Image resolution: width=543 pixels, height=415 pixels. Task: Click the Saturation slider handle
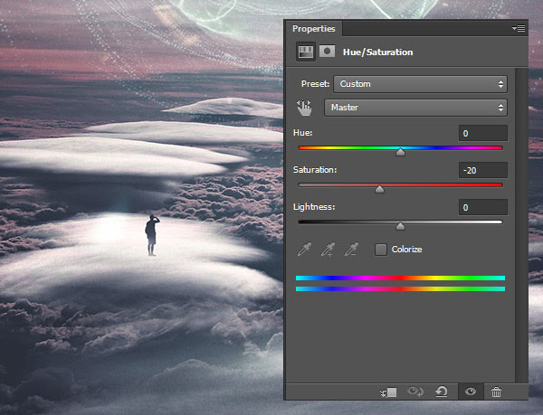pyautogui.click(x=379, y=189)
